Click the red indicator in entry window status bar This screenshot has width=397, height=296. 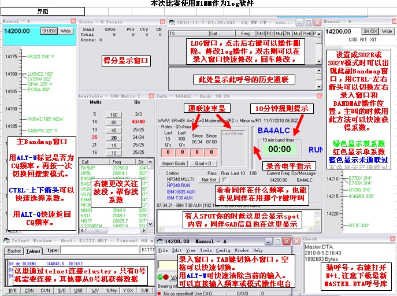point(159,294)
